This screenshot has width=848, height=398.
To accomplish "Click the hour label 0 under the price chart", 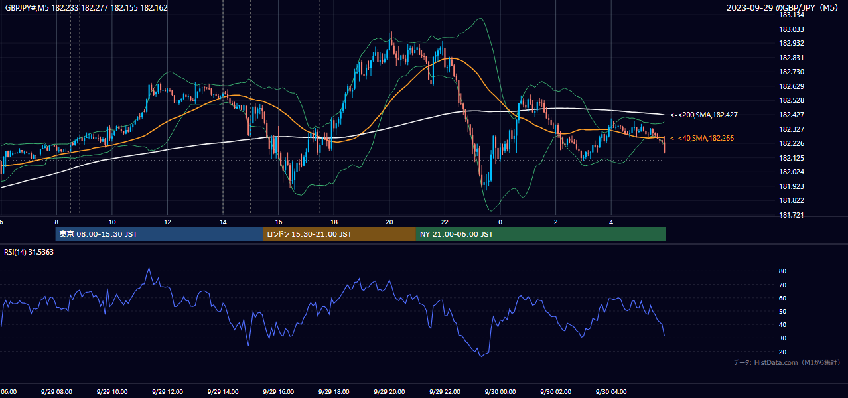I will [x=500, y=222].
